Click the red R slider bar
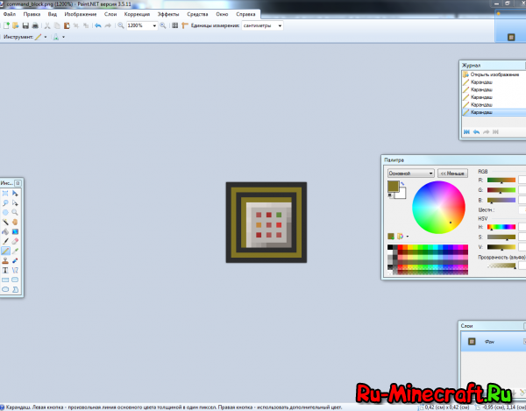 (x=501, y=180)
